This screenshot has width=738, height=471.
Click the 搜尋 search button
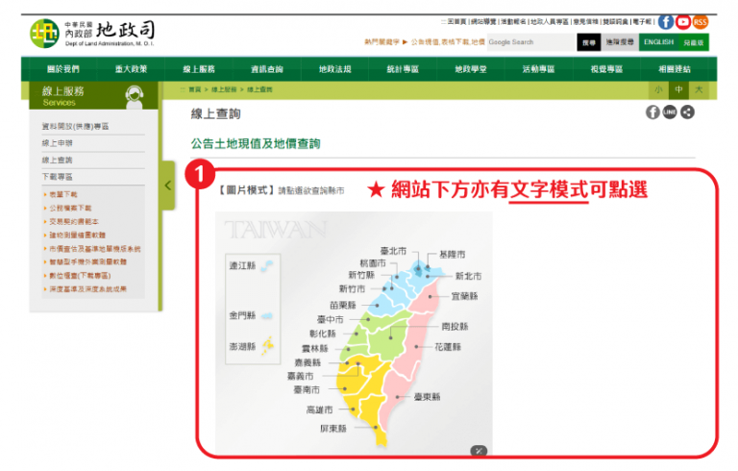click(587, 42)
